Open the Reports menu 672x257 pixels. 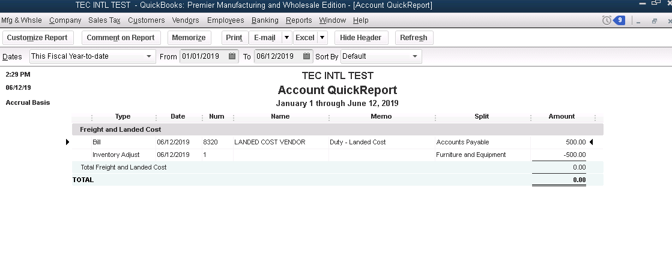[x=298, y=20]
